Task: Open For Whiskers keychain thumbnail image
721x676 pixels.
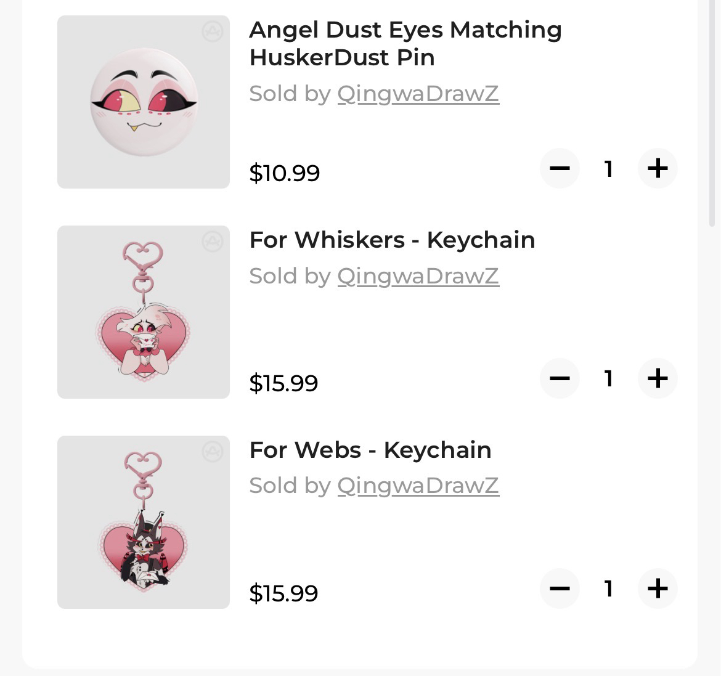Action: coord(143,312)
